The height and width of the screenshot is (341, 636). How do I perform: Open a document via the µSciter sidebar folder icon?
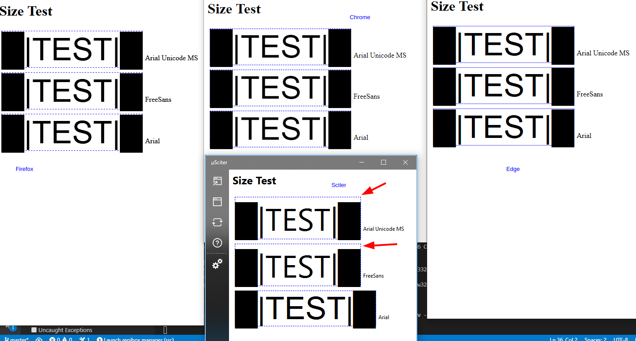[x=217, y=181]
